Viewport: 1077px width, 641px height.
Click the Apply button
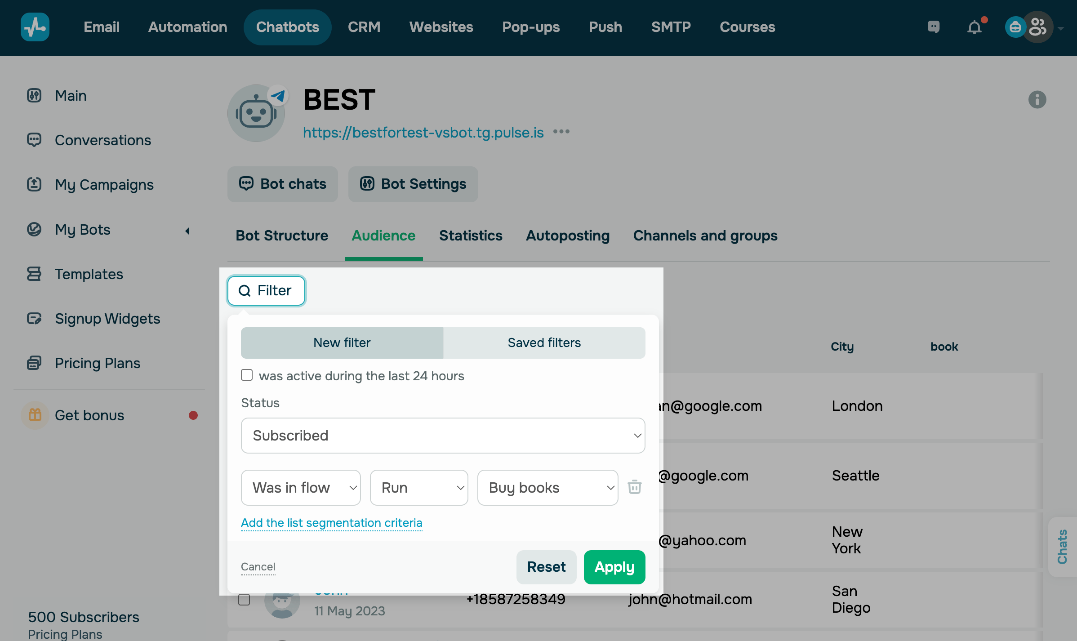614,567
